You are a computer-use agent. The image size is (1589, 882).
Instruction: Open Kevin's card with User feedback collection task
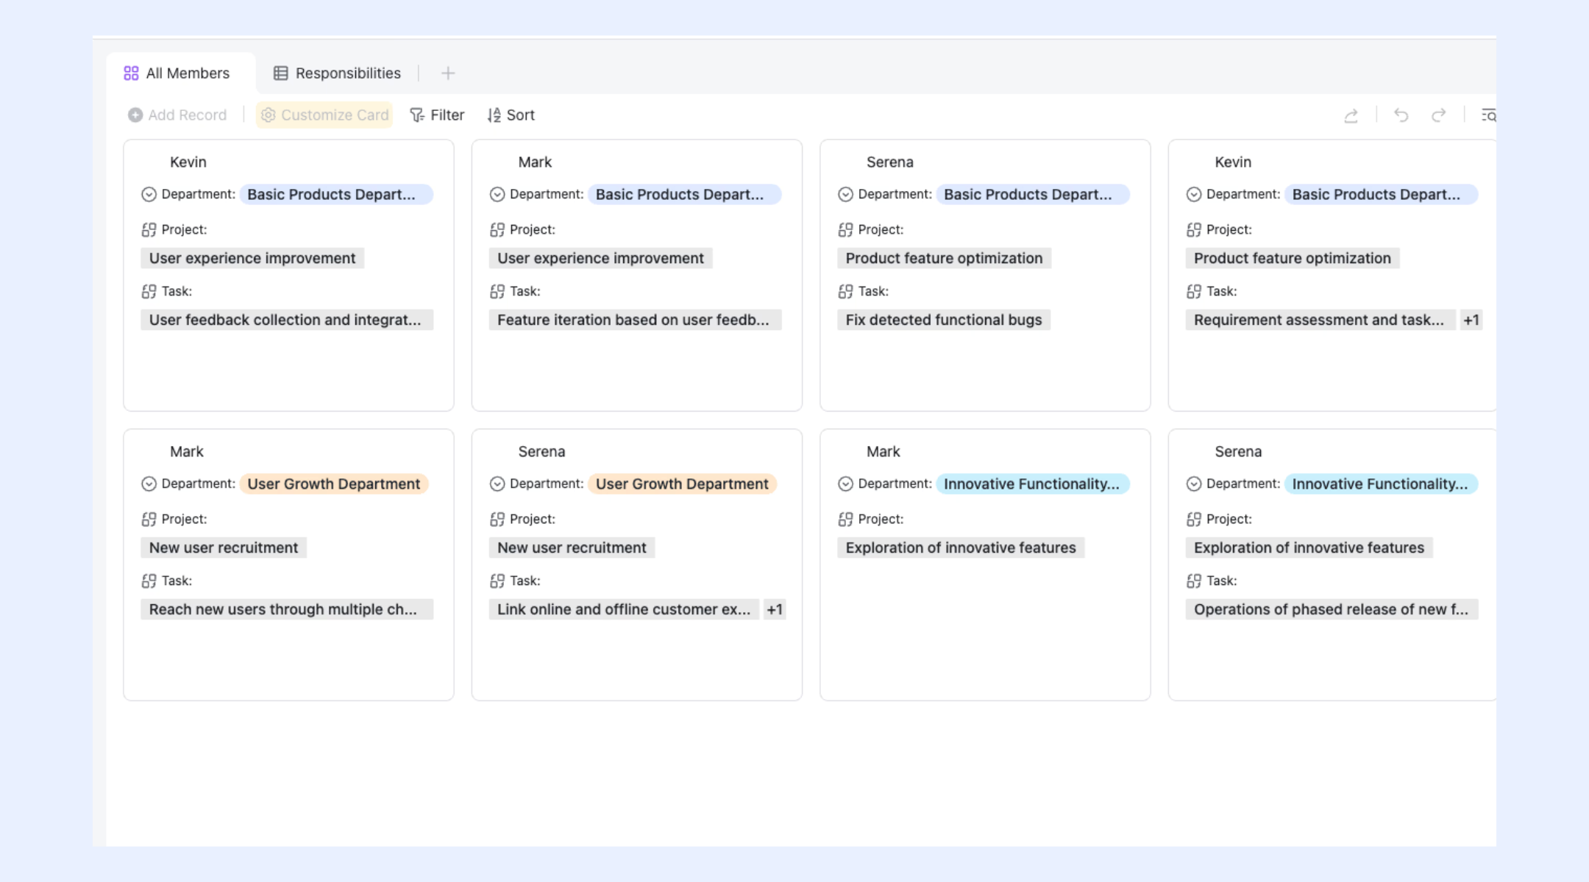(288, 276)
